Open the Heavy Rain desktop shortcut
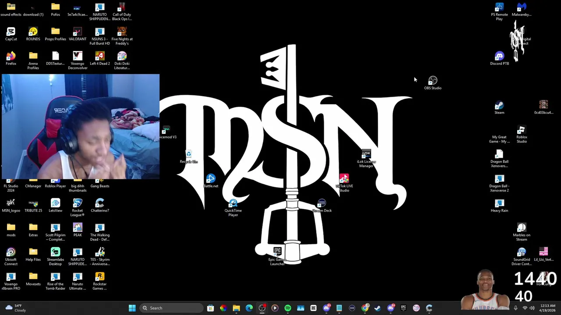561x315 pixels. tap(499, 205)
